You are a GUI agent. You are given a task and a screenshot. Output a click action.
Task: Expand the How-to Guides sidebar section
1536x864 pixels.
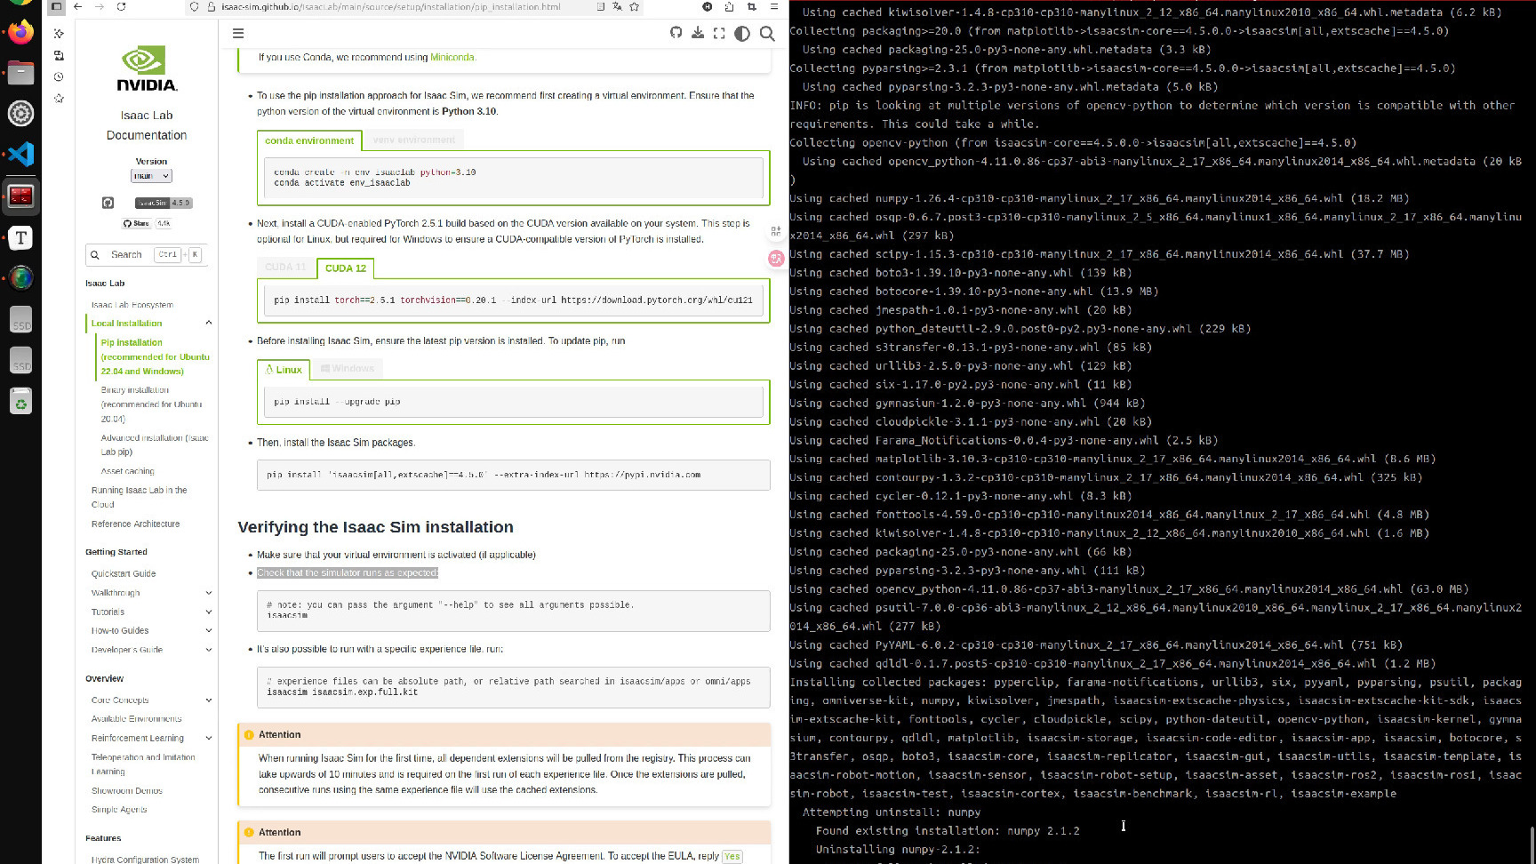209,630
